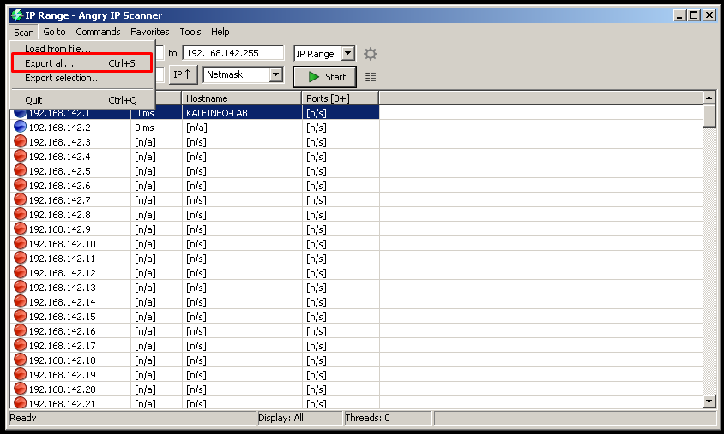The width and height of the screenshot is (724, 434).
Task: Click the red status icon for 192.168.142.18
Action: (20, 360)
